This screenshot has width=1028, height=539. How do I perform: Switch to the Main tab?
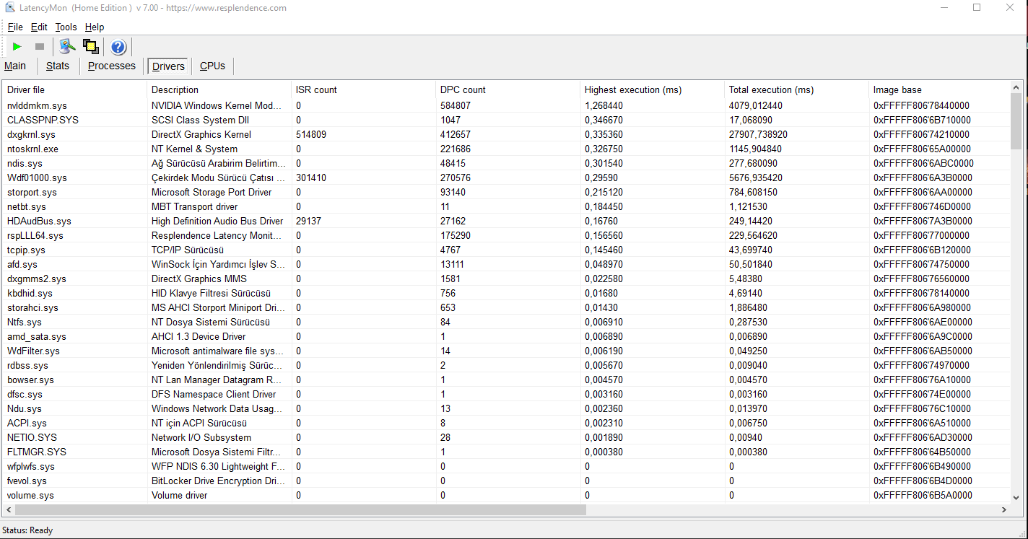[x=15, y=66]
